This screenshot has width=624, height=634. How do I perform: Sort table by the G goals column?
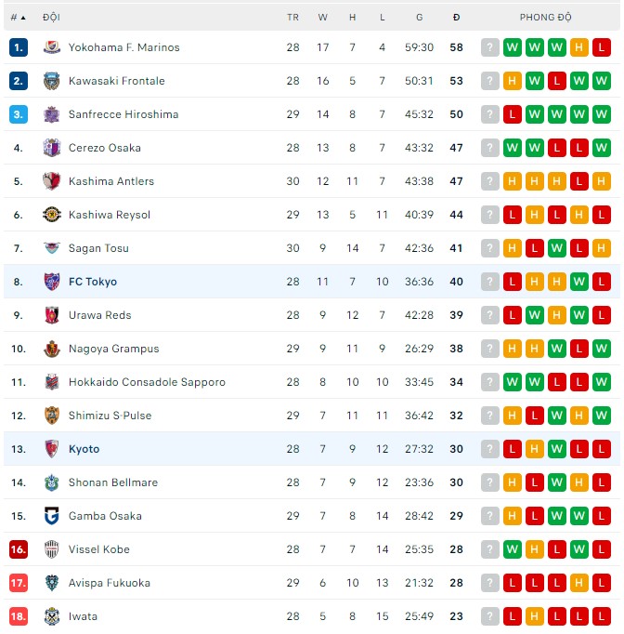419,17
